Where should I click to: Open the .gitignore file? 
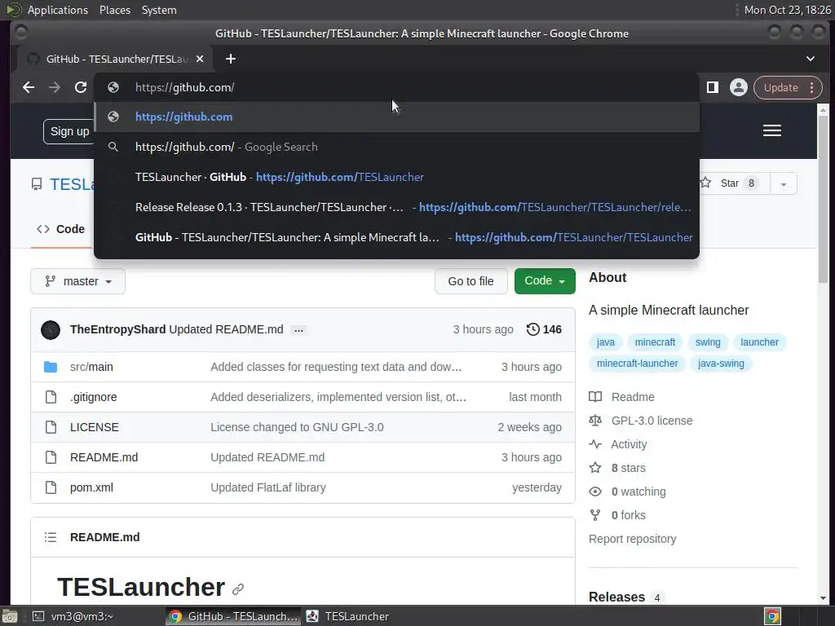(x=93, y=397)
